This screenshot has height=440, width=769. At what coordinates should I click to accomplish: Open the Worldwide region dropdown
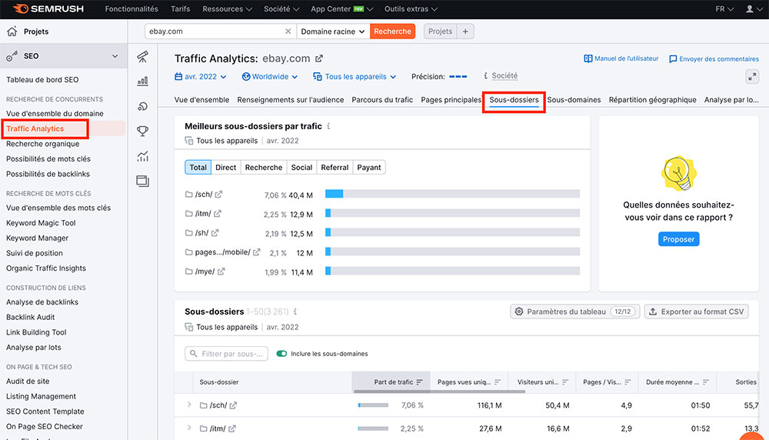[x=270, y=76]
